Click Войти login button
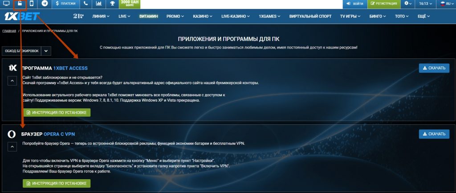The image size is (456, 193). coord(355,4)
